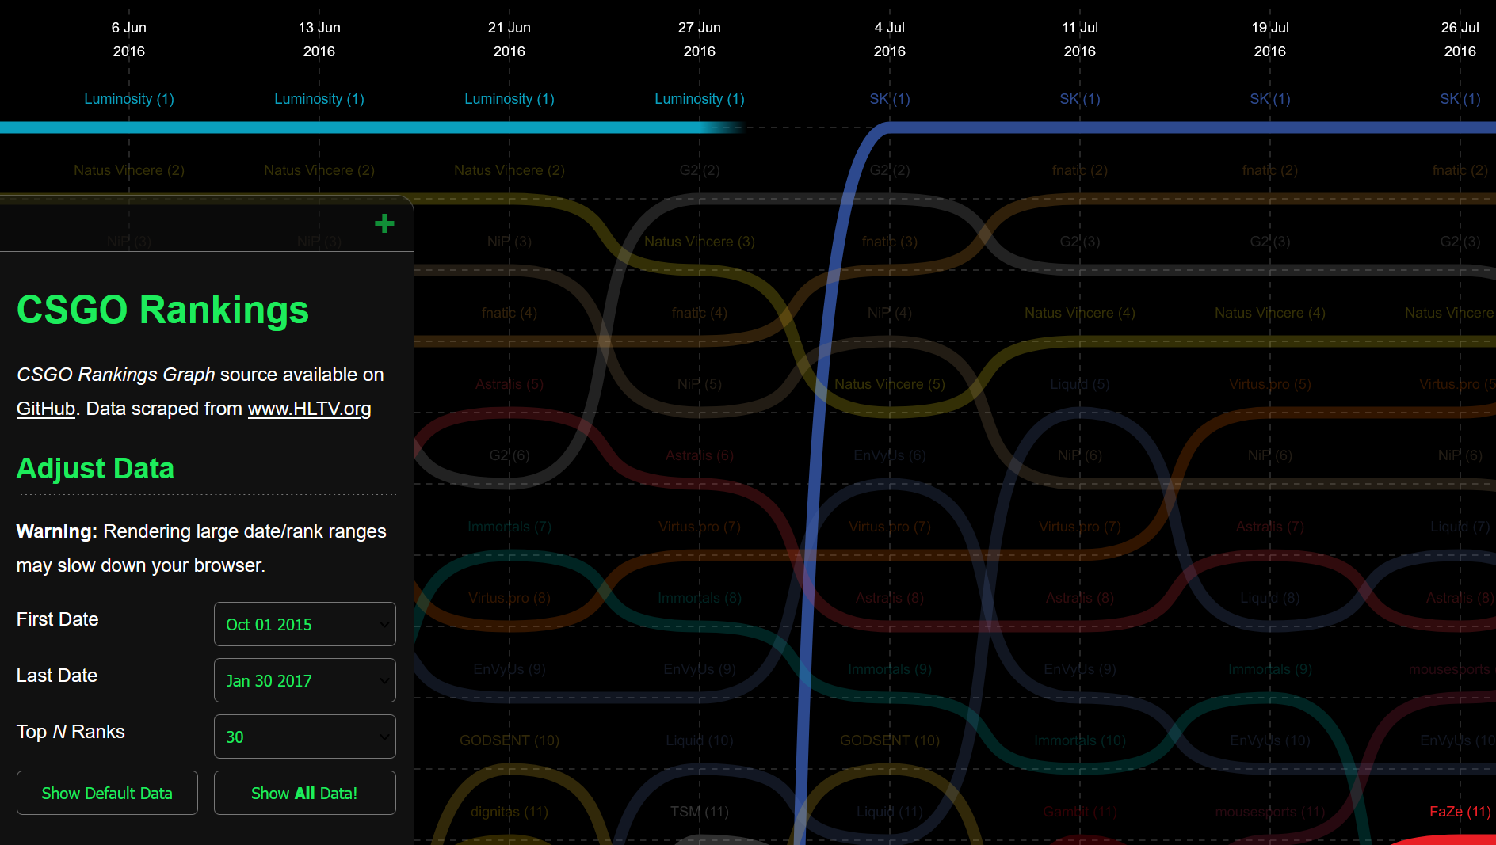Select NiP (5) label under 27 Jun

tap(700, 384)
